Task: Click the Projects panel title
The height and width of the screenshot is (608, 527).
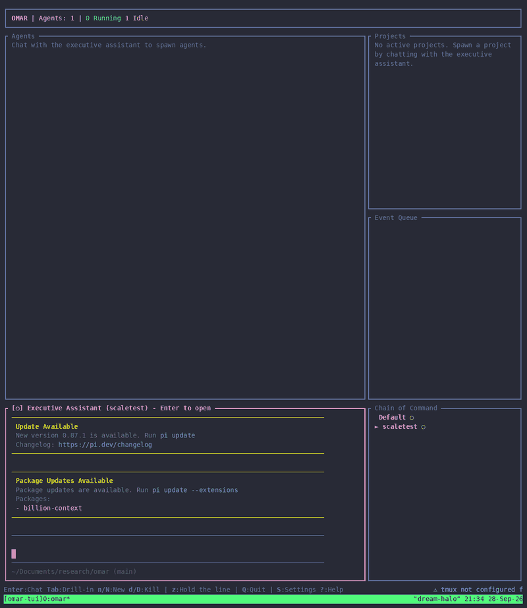Action: click(x=390, y=36)
